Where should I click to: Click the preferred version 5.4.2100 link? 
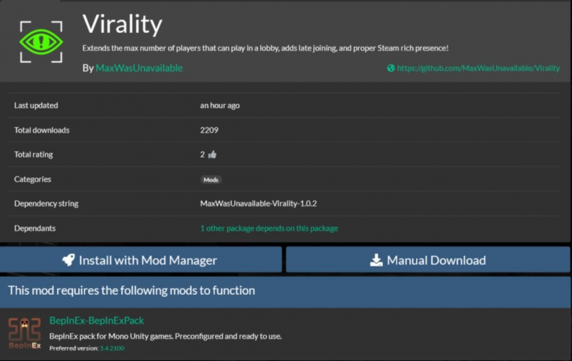click(x=112, y=348)
